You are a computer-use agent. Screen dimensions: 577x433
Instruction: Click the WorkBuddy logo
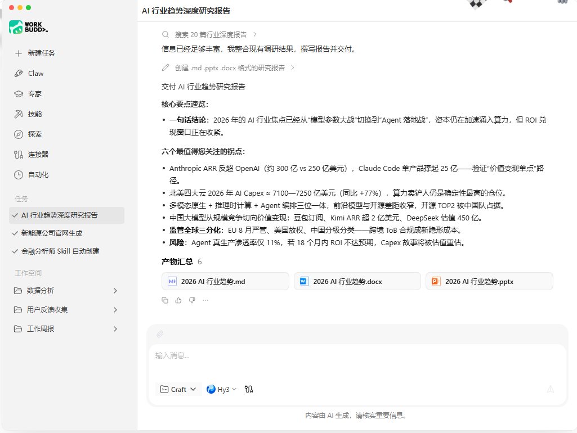click(x=28, y=27)
